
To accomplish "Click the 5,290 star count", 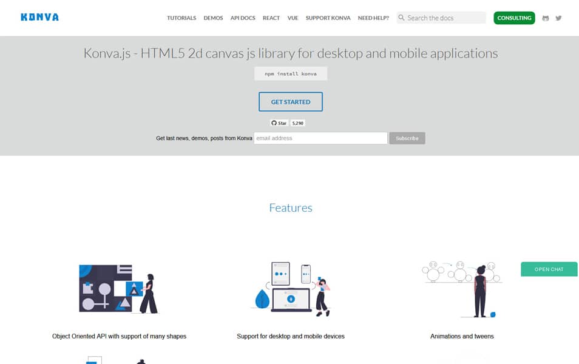I will pyautogui.click(x=297, y=123).
